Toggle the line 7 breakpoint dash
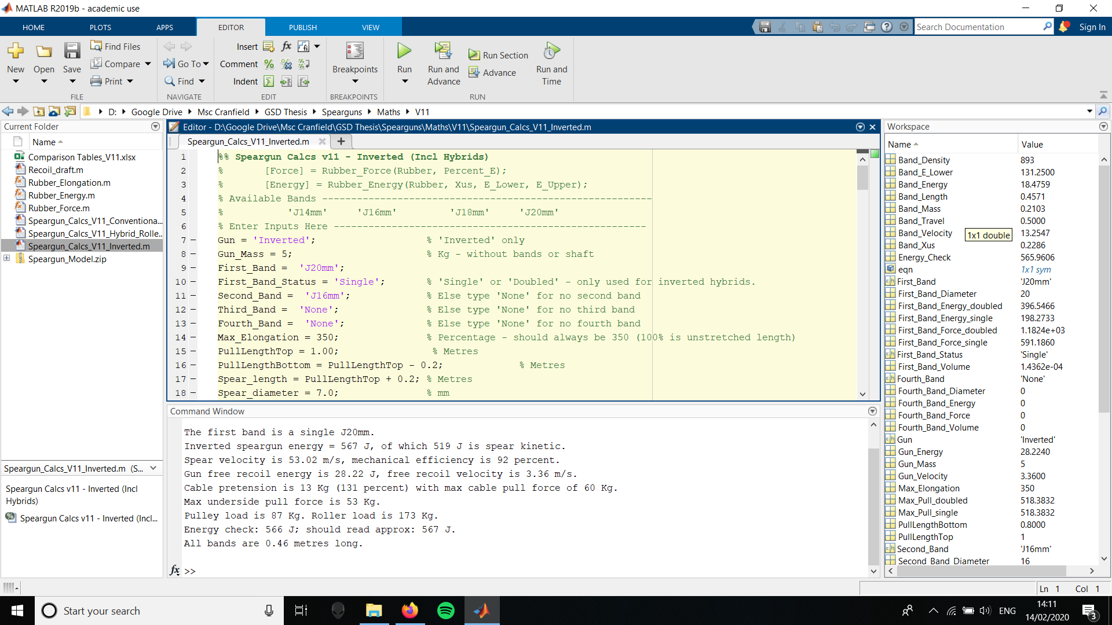The width and height of the screenshot is (1112, 625). [193, 240]
